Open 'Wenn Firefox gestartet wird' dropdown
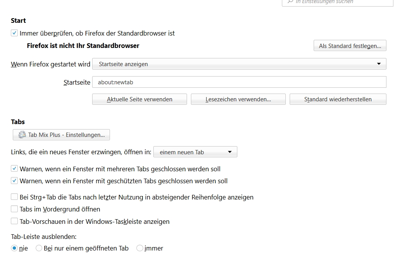Image resolution: width=400 pixels, height=271 pixels. click(239, 64)
